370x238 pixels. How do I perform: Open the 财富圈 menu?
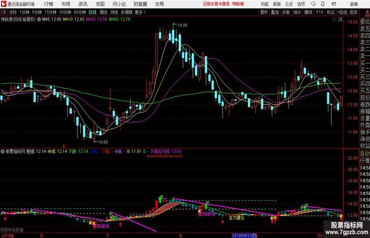pos(140,4)
